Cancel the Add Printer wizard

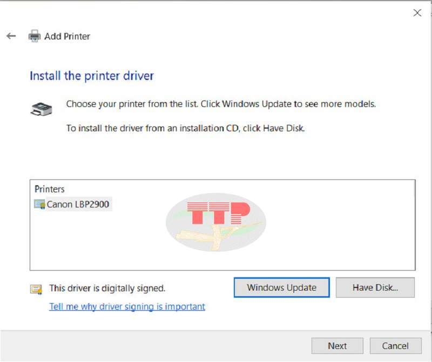(395, 346)
